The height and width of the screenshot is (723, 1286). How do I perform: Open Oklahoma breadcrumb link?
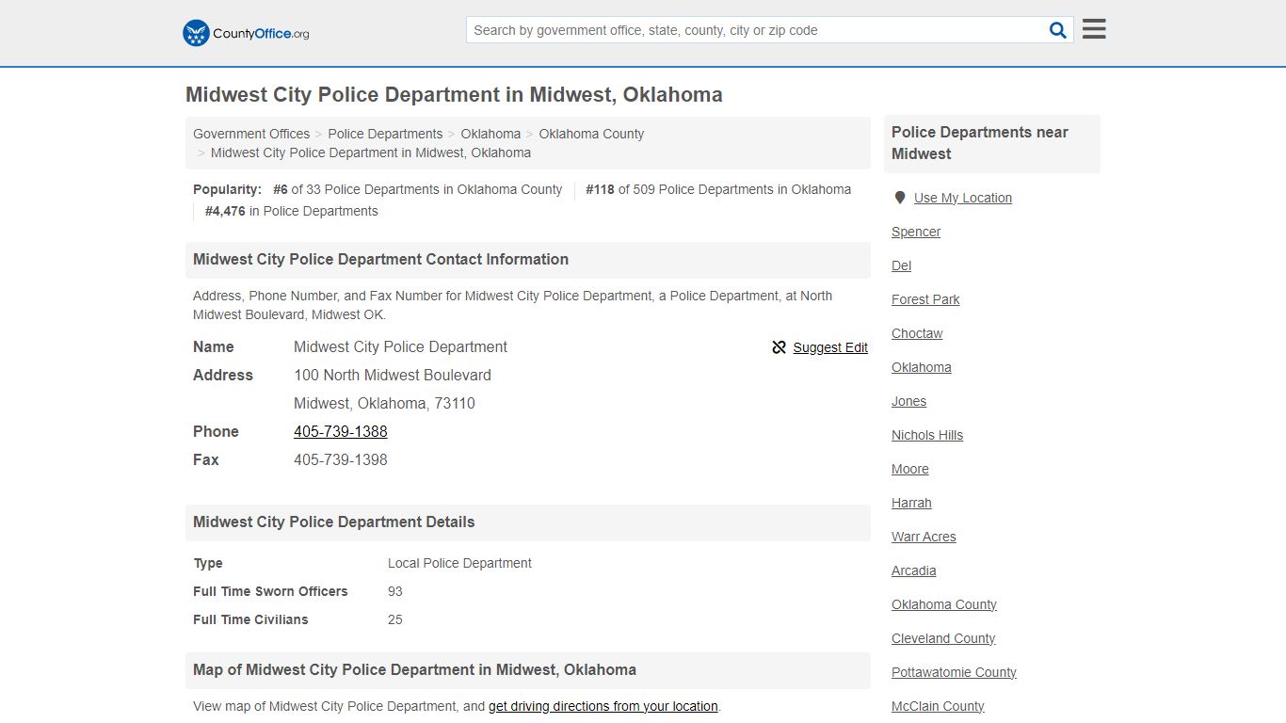[490, 134]
